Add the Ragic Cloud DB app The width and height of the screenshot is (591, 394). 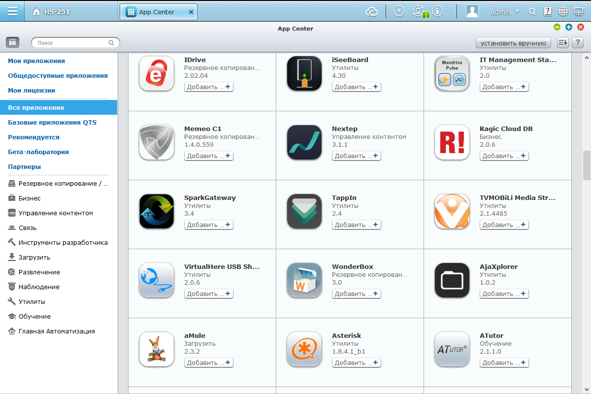pos(504,156)
